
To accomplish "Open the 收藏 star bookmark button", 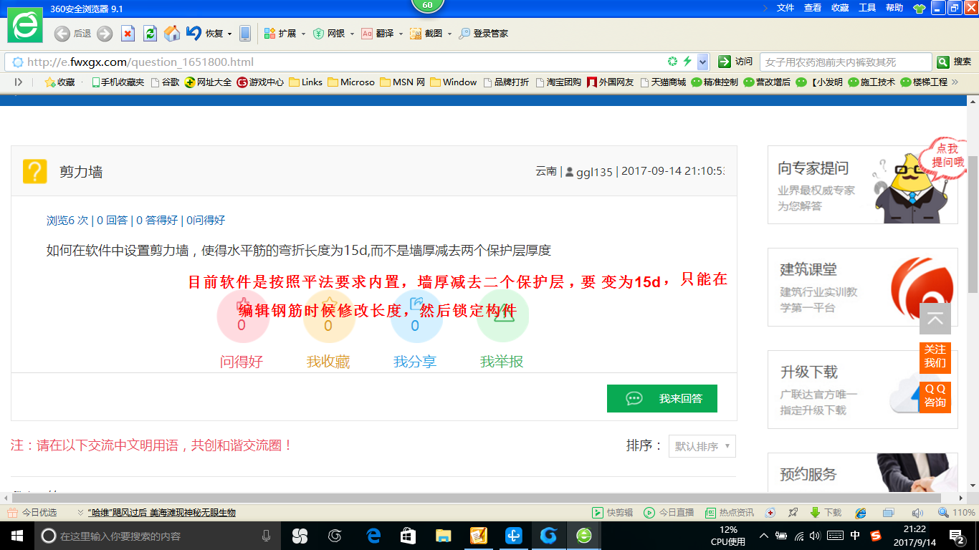I will pos(59,82).
